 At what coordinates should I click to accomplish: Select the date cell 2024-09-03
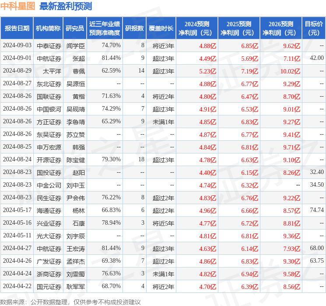17,45
